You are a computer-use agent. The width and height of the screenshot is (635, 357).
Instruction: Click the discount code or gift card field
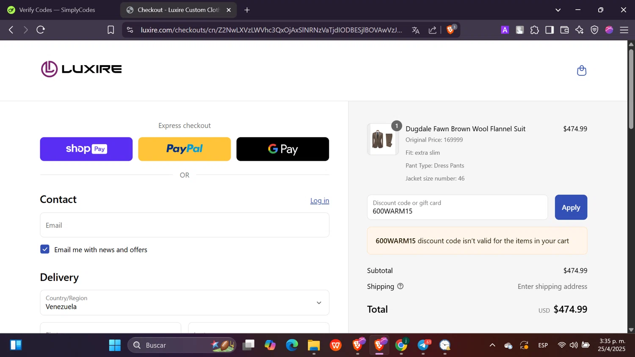pos(457,207)
